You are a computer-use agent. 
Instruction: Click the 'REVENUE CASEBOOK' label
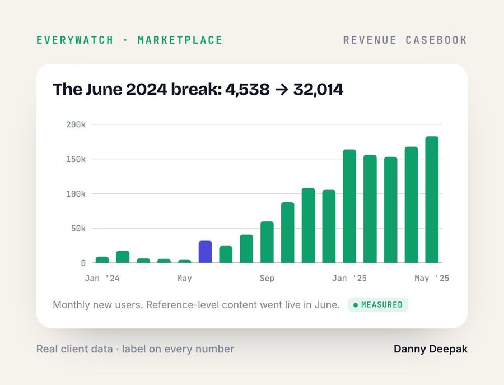(x=405, y=40)
